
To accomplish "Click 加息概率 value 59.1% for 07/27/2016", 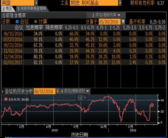I will coord(38,40).
